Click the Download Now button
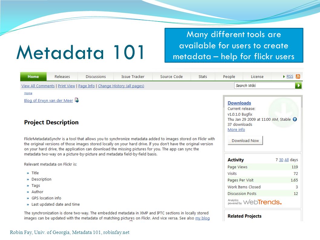Image resolution: width=320 pixels, height=240 pixels. (245, 140)
